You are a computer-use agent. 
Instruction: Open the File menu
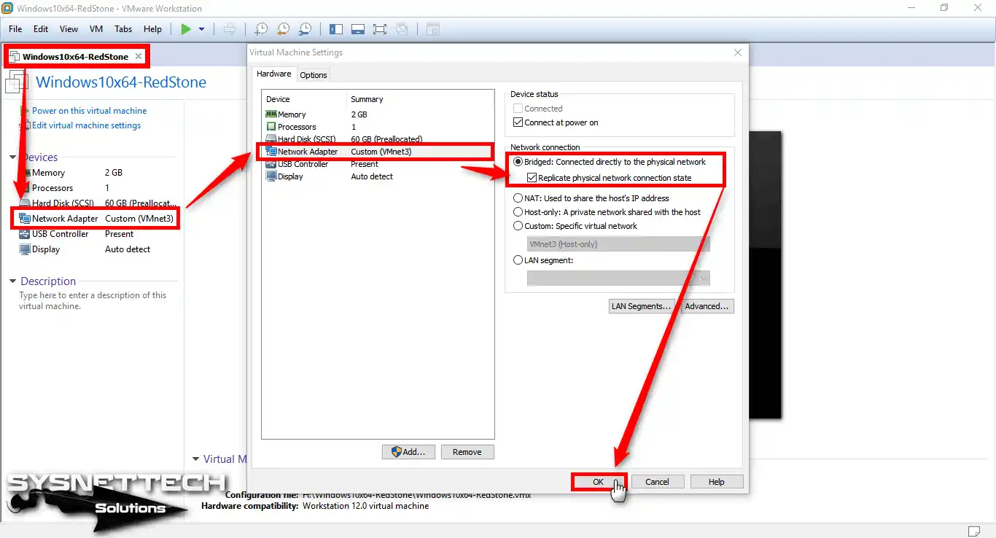coord(15,29)
